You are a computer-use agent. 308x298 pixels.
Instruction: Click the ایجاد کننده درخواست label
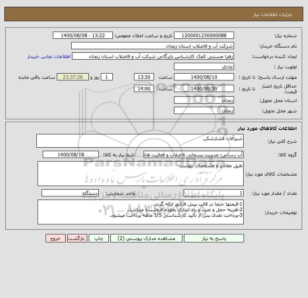(274, 56)
